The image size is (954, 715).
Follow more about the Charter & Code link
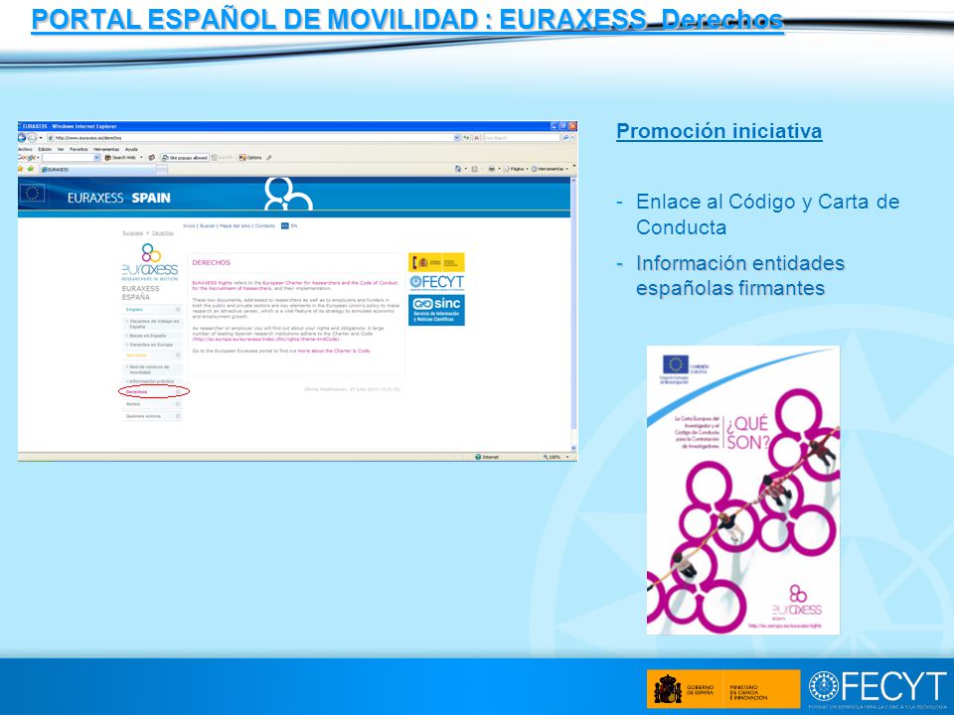point(334,351)
